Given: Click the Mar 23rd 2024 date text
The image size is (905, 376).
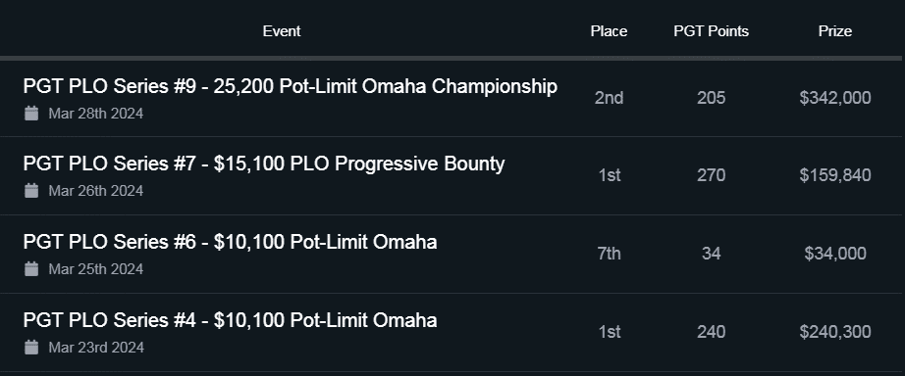Looking at the screenshot, I should pyautogui.click(x=96, y=348).
